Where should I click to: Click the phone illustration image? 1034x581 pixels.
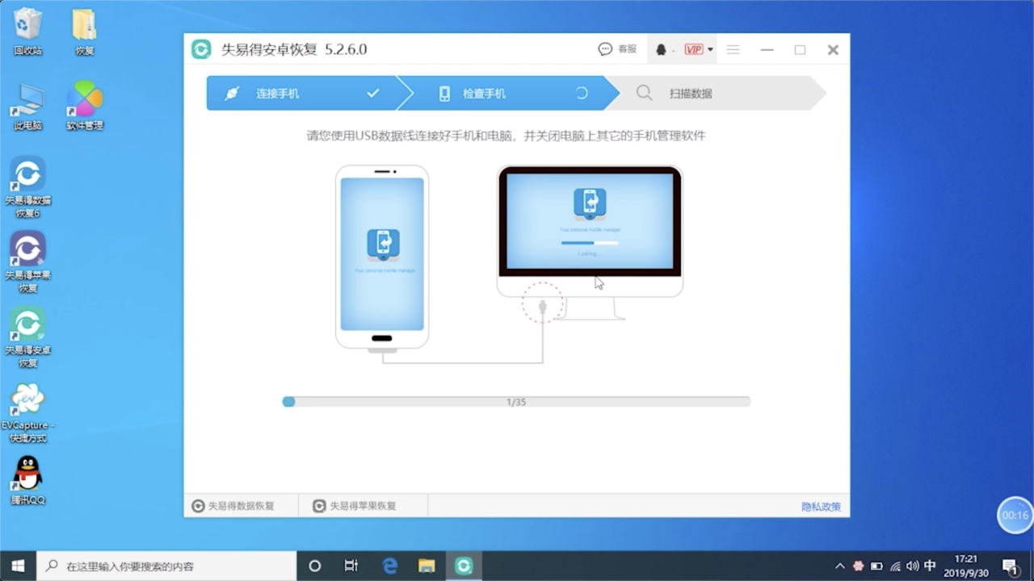coord(382,257)
